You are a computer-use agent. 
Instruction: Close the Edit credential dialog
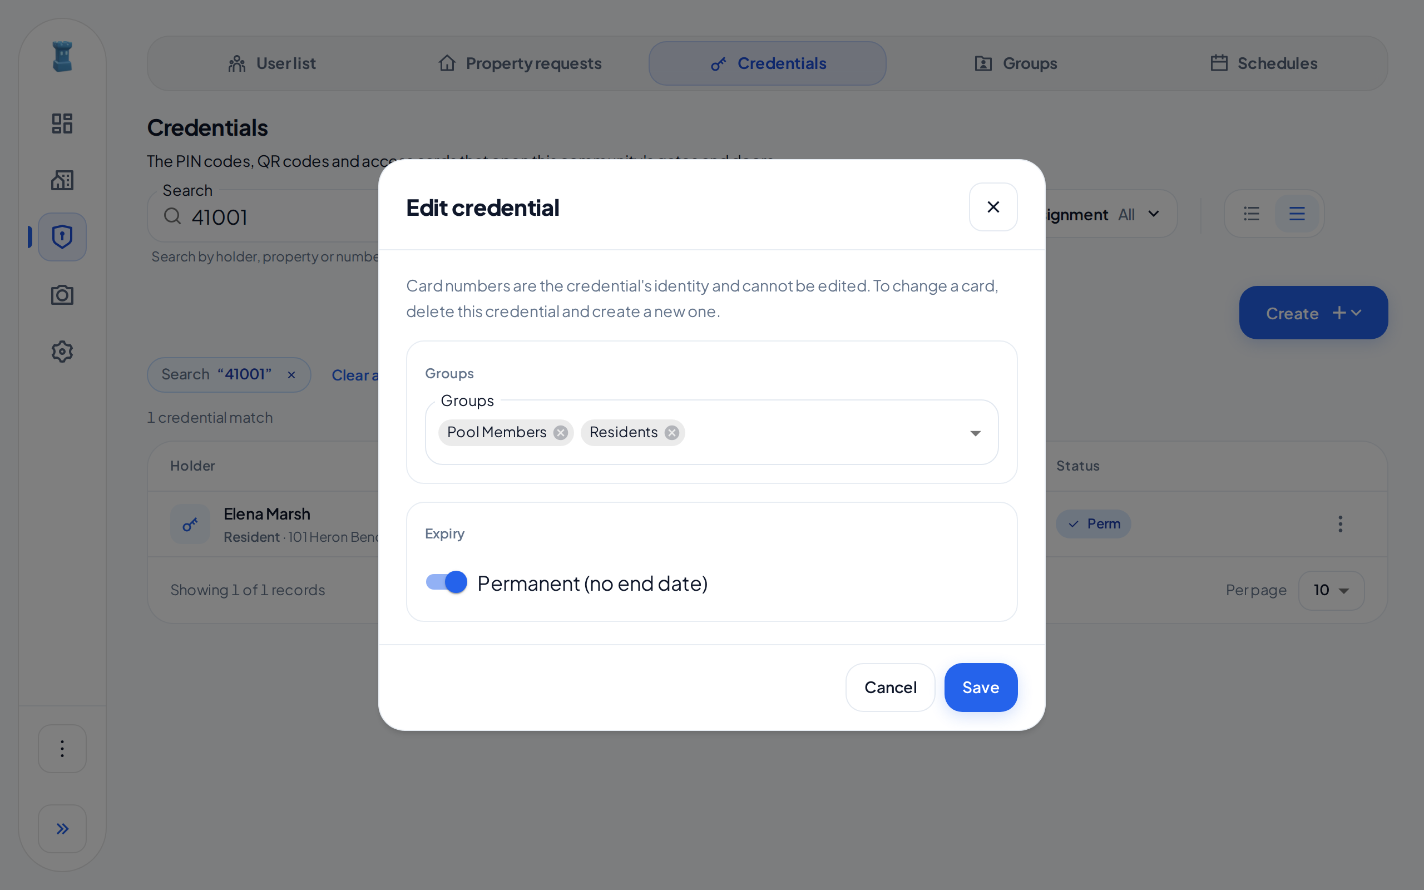(x=993, y=206)
